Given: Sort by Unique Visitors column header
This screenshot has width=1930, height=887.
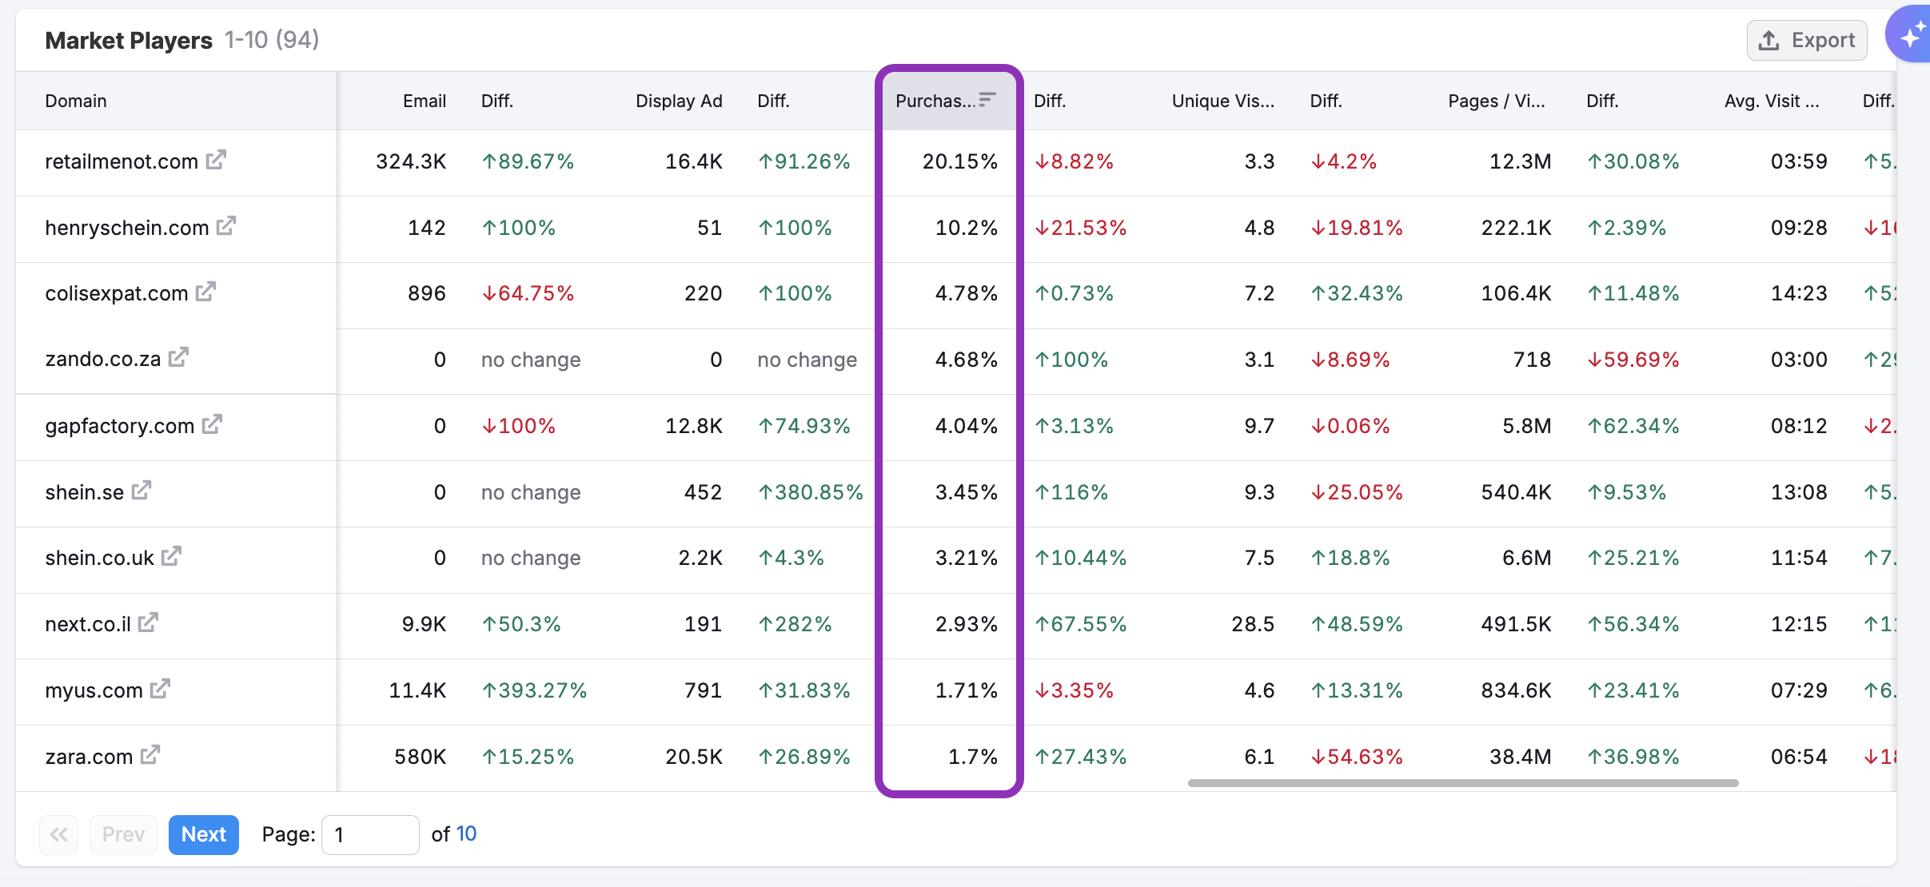Looking at the screenshot, I should point(1222,101).
